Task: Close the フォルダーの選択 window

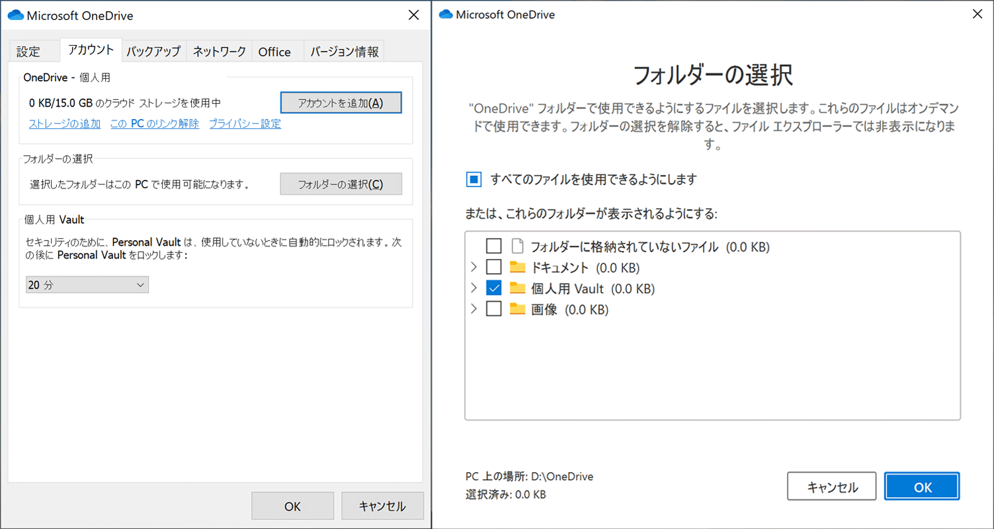Action: coord(977,14)
